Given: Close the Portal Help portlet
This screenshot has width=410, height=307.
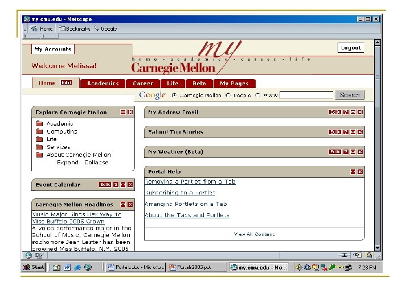Looking at the screenshot, I should pyautogui.click(x=360, y=172).
